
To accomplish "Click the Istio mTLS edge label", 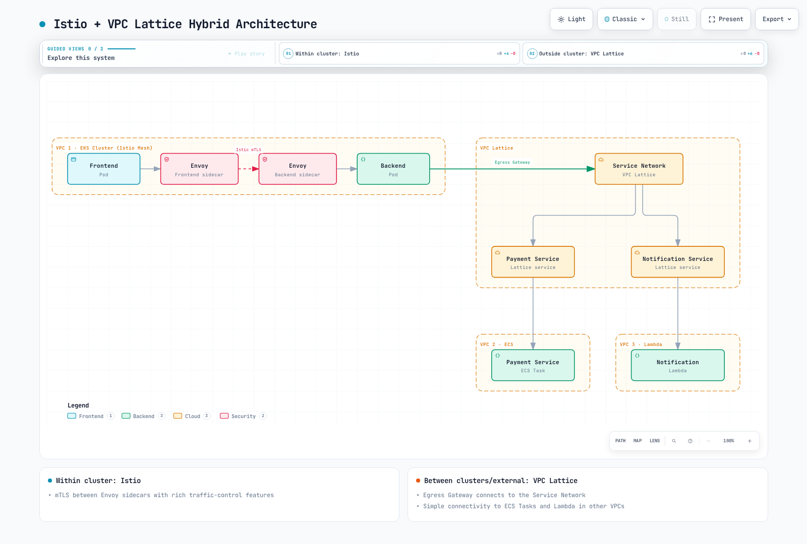I will coord(249,150).
